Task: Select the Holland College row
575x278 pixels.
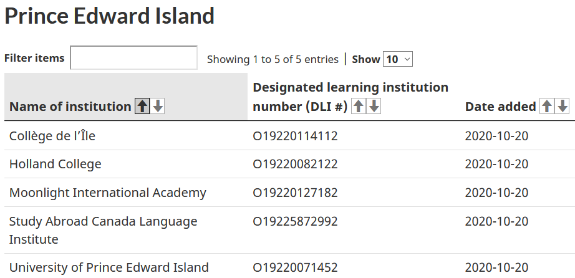Action: 290,164
